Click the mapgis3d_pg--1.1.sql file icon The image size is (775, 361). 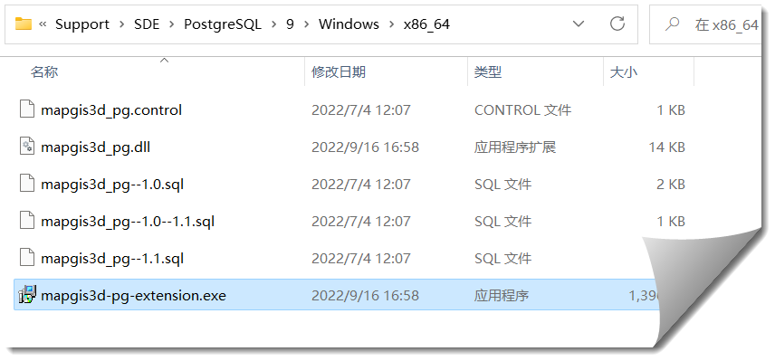coord(26,258)
